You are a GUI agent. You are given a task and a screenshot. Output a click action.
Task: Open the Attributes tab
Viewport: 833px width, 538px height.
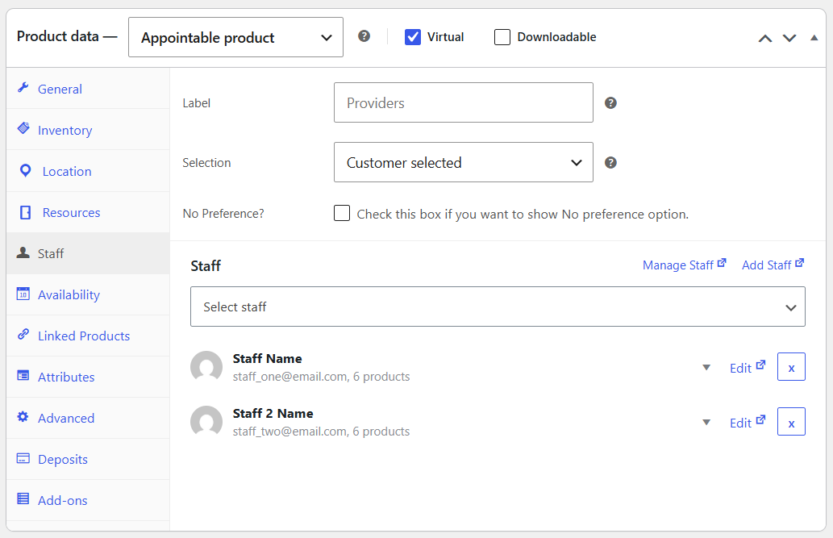88,377
